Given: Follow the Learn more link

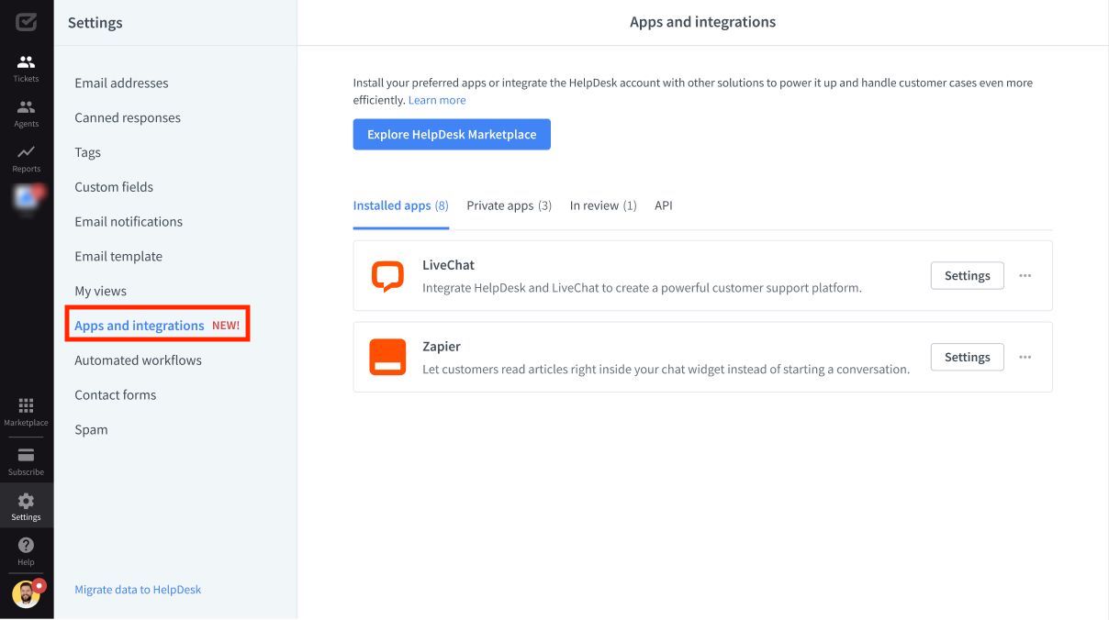Looking at the screenshot, I should tap(437, 100).
